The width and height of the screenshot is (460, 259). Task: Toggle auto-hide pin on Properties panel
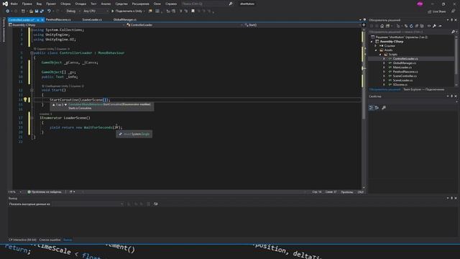(451, 96)
